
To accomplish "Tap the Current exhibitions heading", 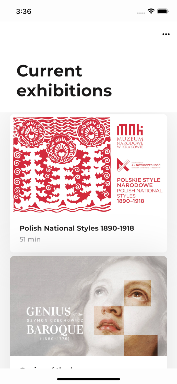I will click(x=64, y=80).
